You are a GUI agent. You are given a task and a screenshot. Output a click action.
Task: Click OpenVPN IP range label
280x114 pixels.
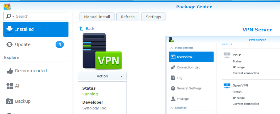pyautogui.click(x=239, y=98)
